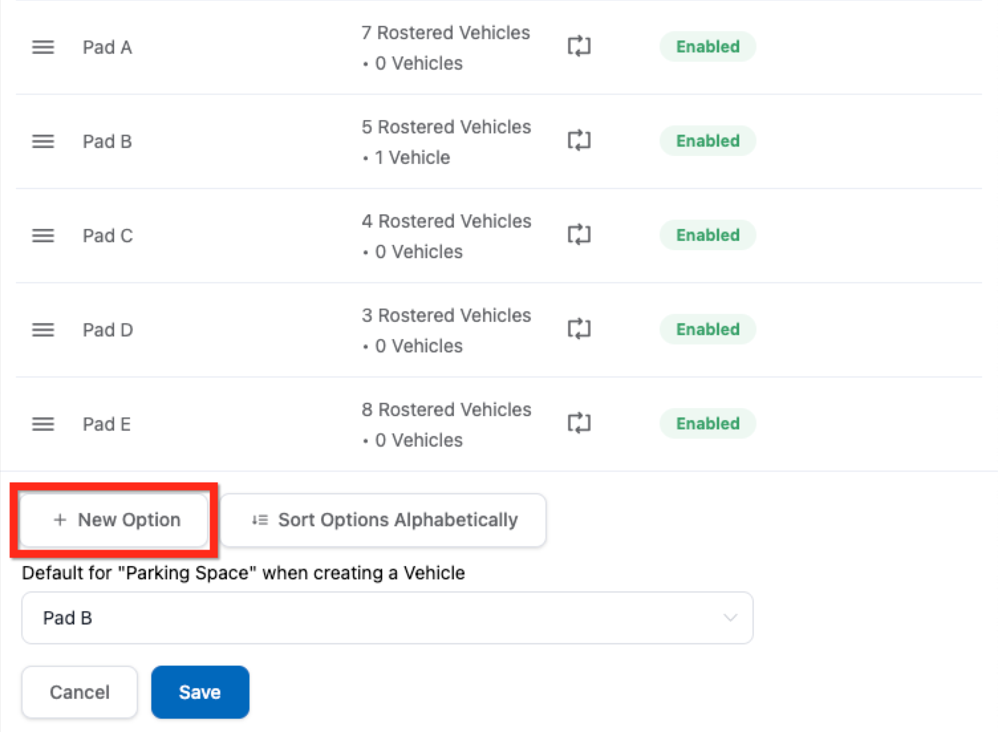Click the swap icon for Pad A
998x732 pixels.
coord(579,46)
